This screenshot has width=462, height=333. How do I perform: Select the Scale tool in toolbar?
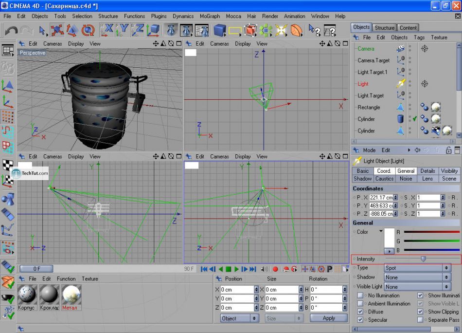tap(72, 31)
